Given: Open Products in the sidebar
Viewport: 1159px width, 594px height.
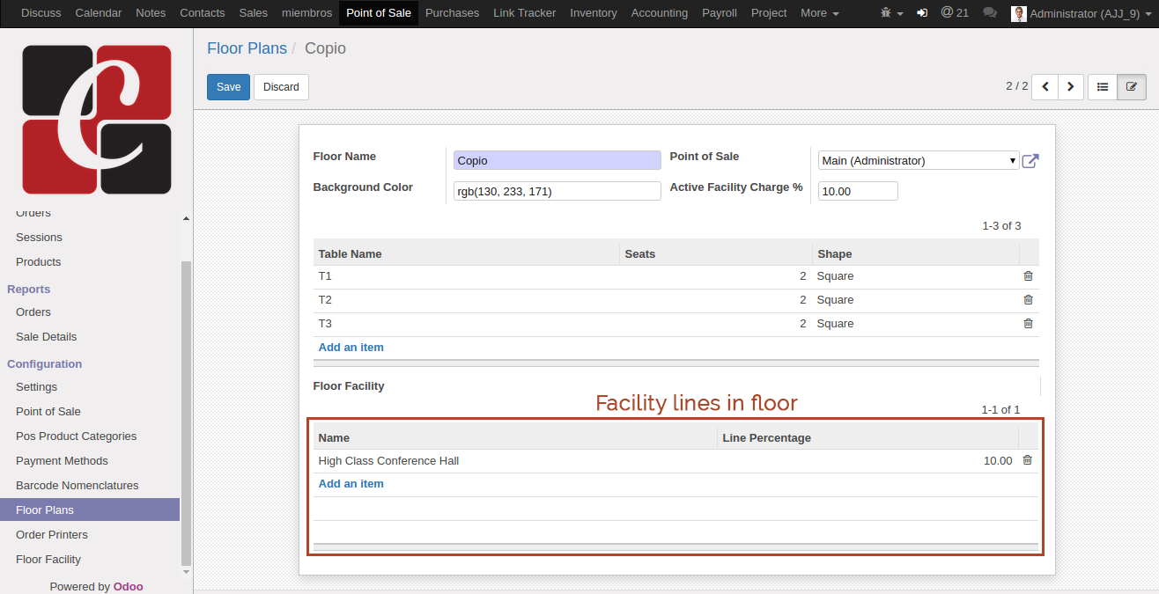Looking at the screenshot, I should pyautogui.click(x=39, y=262).
